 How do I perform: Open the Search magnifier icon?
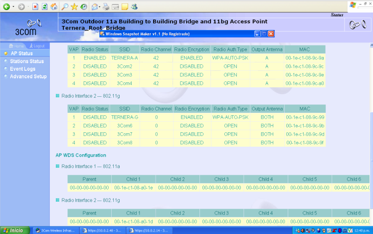65,7
